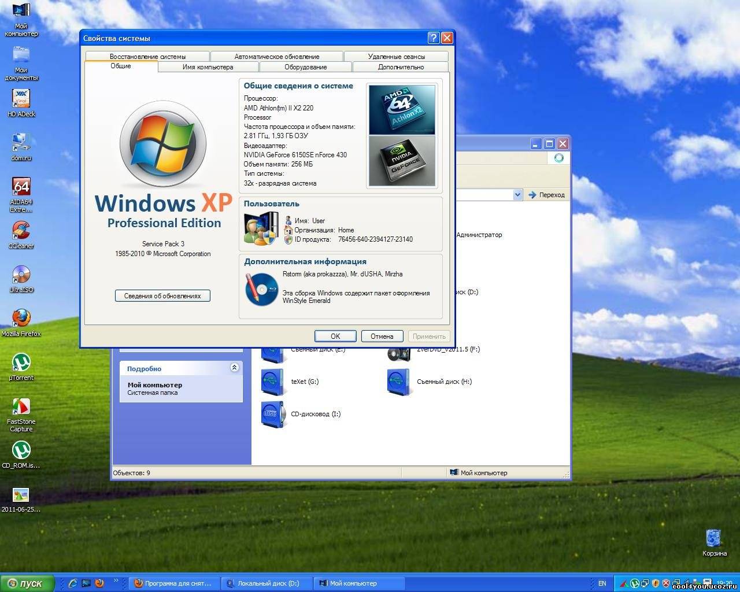Click the teXet (G:) drive icon
This screenshot has width=740, height=592.
pos(272,382)
